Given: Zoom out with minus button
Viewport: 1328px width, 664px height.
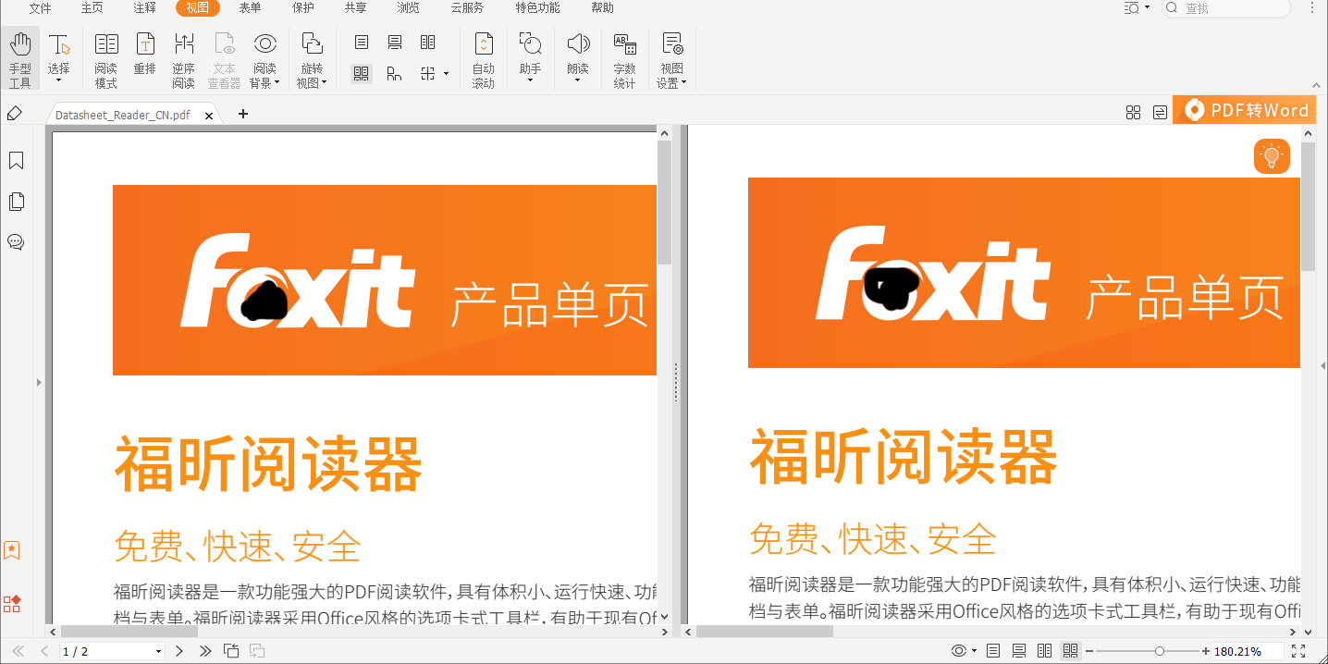Looking at the screenshot, I should click(1089, 651).
